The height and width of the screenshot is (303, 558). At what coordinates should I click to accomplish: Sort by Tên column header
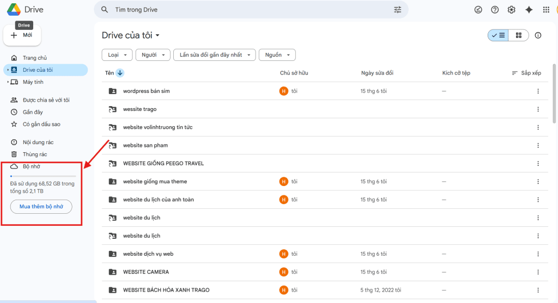point(109,73)
